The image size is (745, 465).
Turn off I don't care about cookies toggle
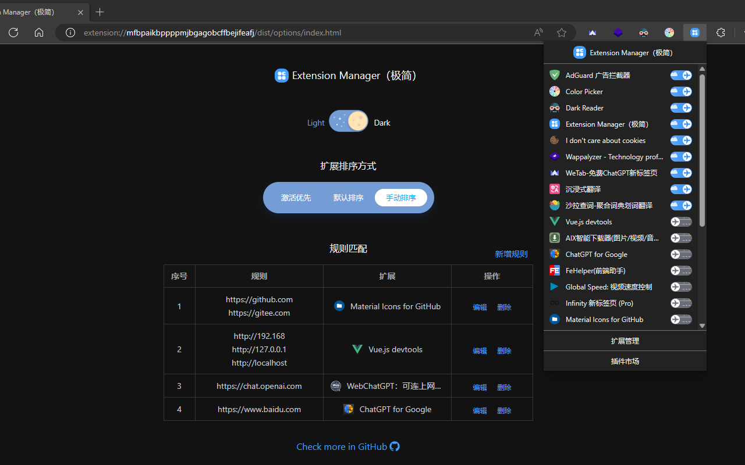pyautogui.click(x=681, y=140)
